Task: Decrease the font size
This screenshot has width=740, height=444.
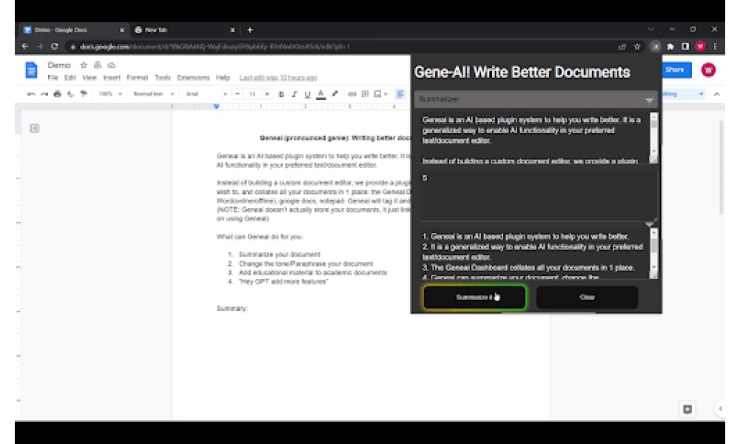Action: coord(238,94)
